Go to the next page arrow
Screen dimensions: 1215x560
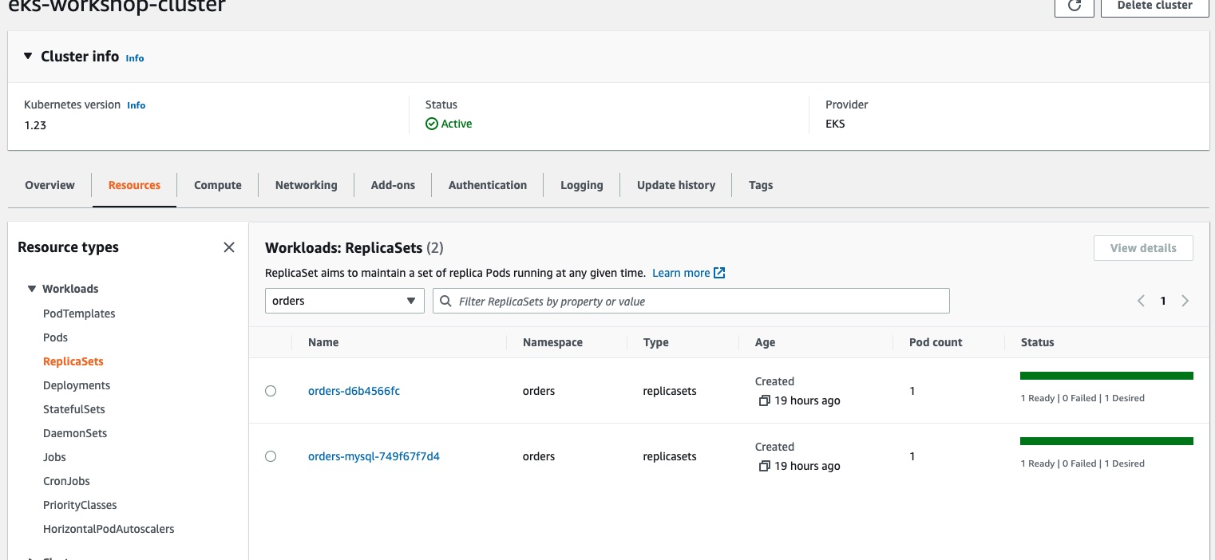click(x=1185, y=301)
